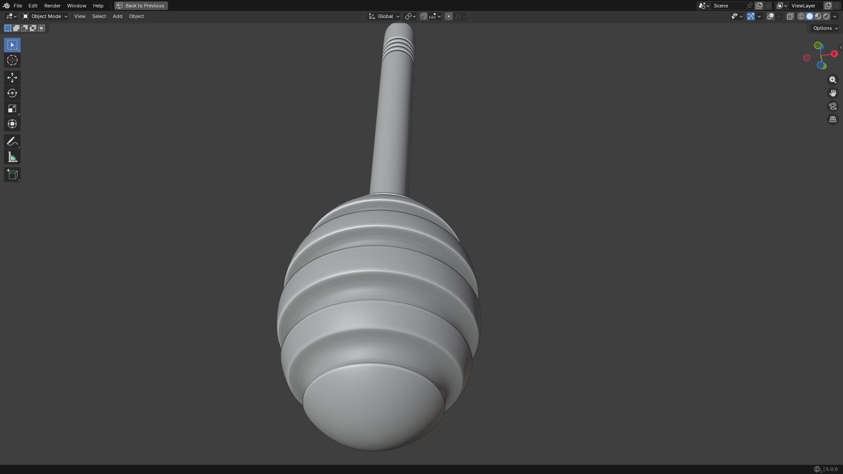Toggle show gizmo button
The image size is (843, 474).
coord(751,16)
